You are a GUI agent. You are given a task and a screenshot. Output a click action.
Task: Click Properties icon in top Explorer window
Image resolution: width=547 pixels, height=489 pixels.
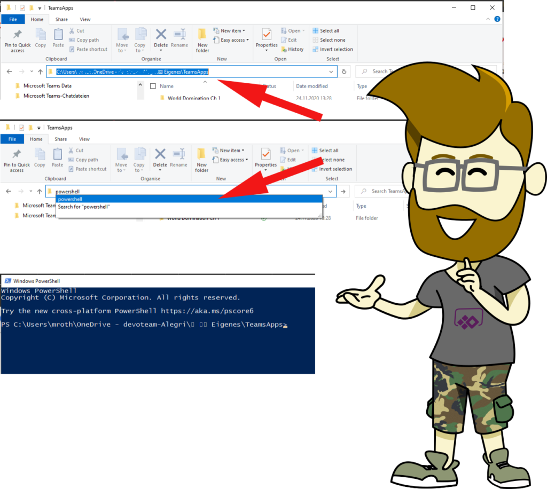point(267,38)
